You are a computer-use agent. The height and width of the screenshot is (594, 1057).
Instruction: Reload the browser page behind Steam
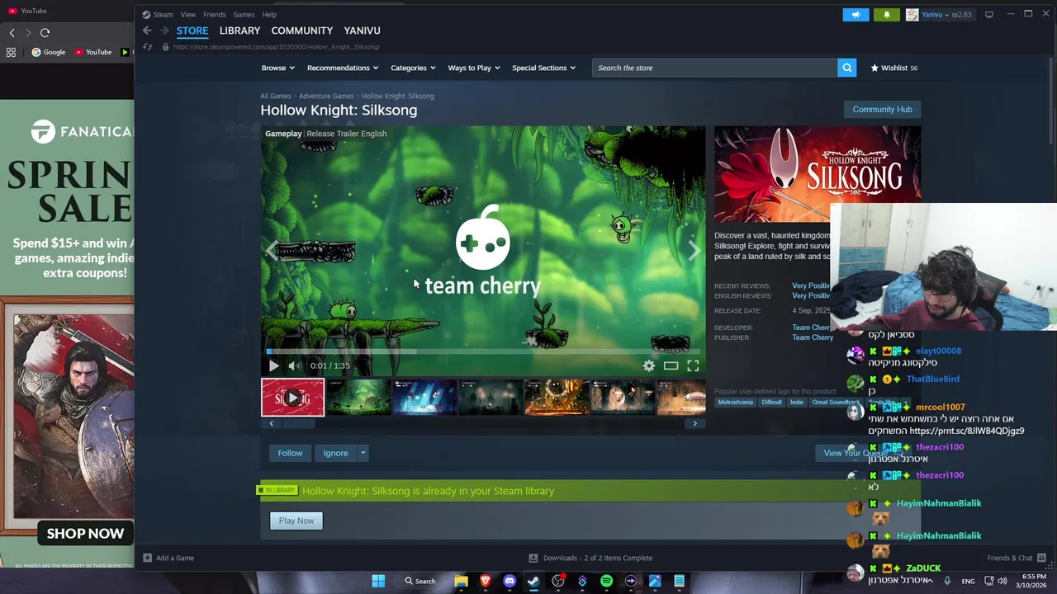[45, 32]
